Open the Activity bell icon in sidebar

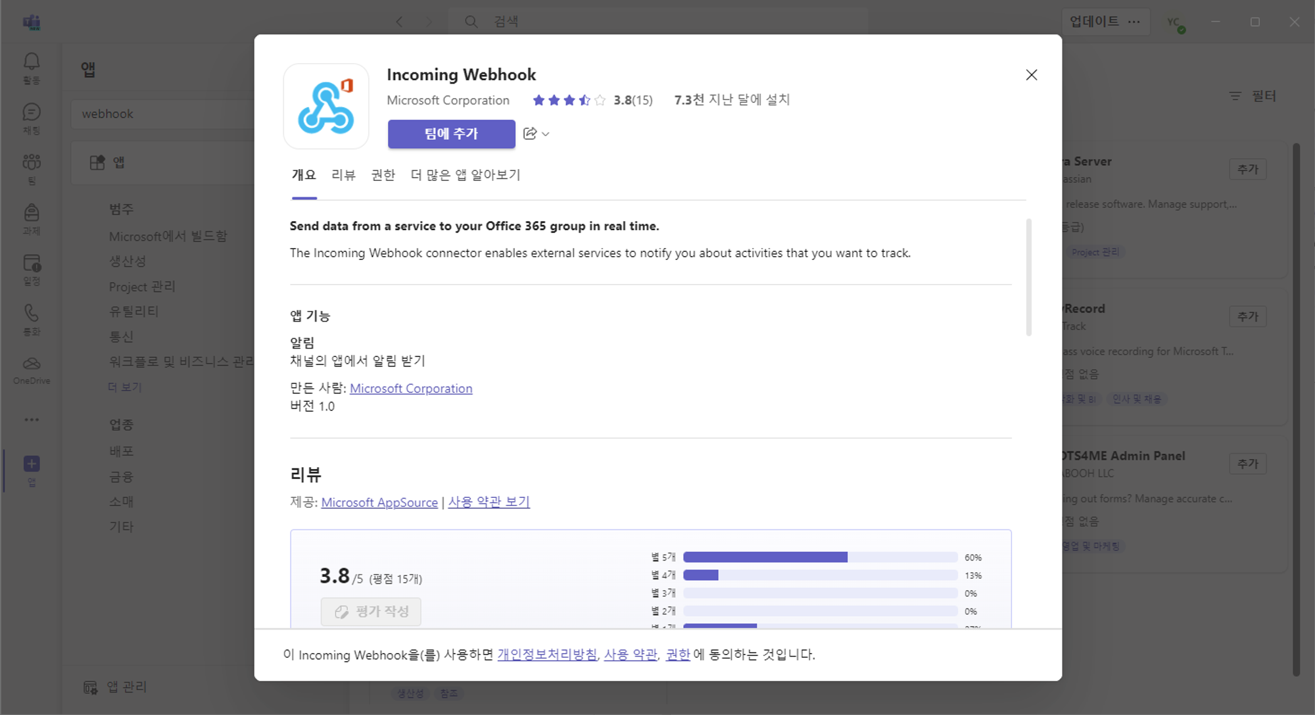click(32, 62)
